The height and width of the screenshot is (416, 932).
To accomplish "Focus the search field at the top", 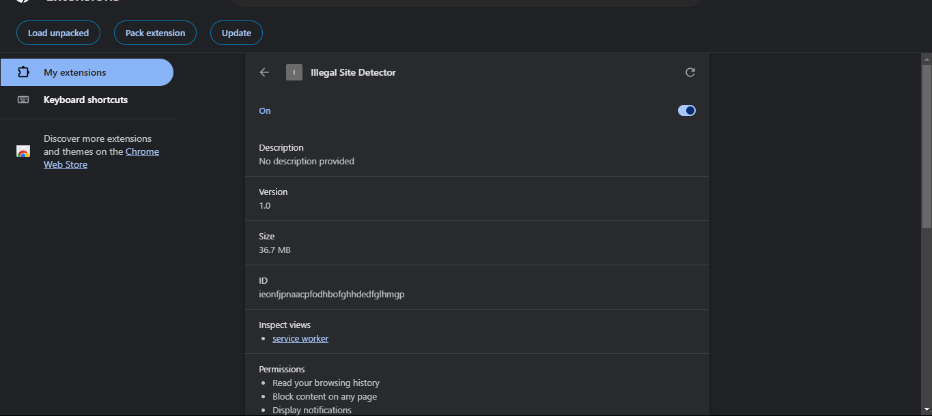I will [x=464, y=2].
